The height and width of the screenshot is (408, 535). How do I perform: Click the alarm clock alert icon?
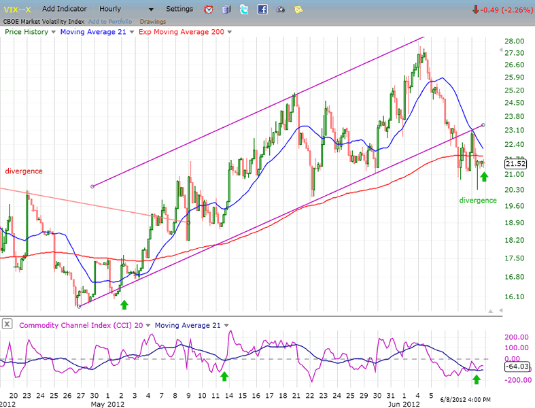tap(209, 10)
